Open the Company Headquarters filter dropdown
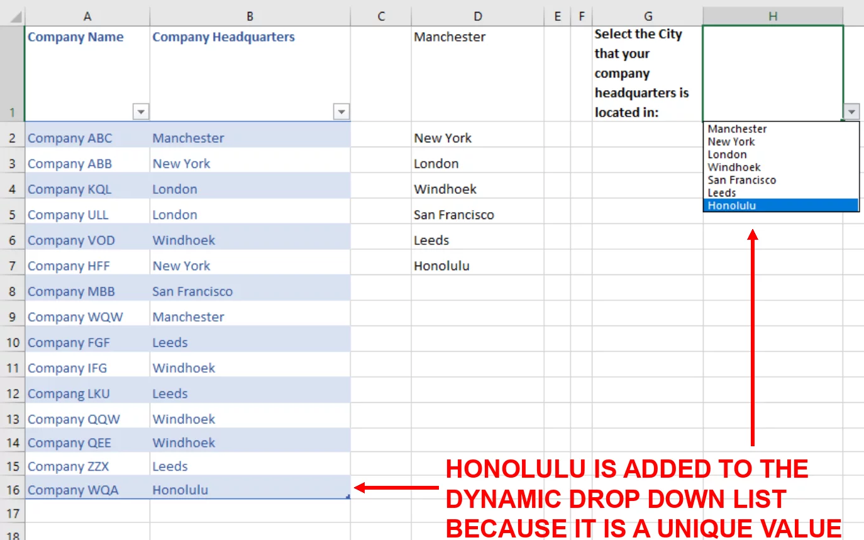The height and width of the screenshot is (540, 864). (x=340, y=111)
